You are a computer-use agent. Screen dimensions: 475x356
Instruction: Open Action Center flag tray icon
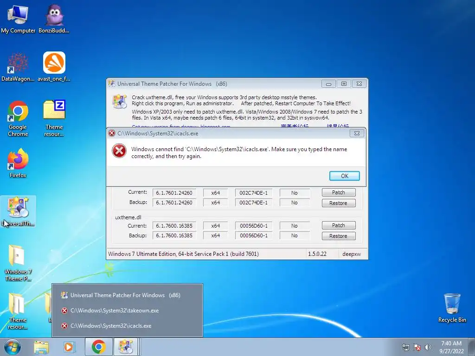click(417, 347)
